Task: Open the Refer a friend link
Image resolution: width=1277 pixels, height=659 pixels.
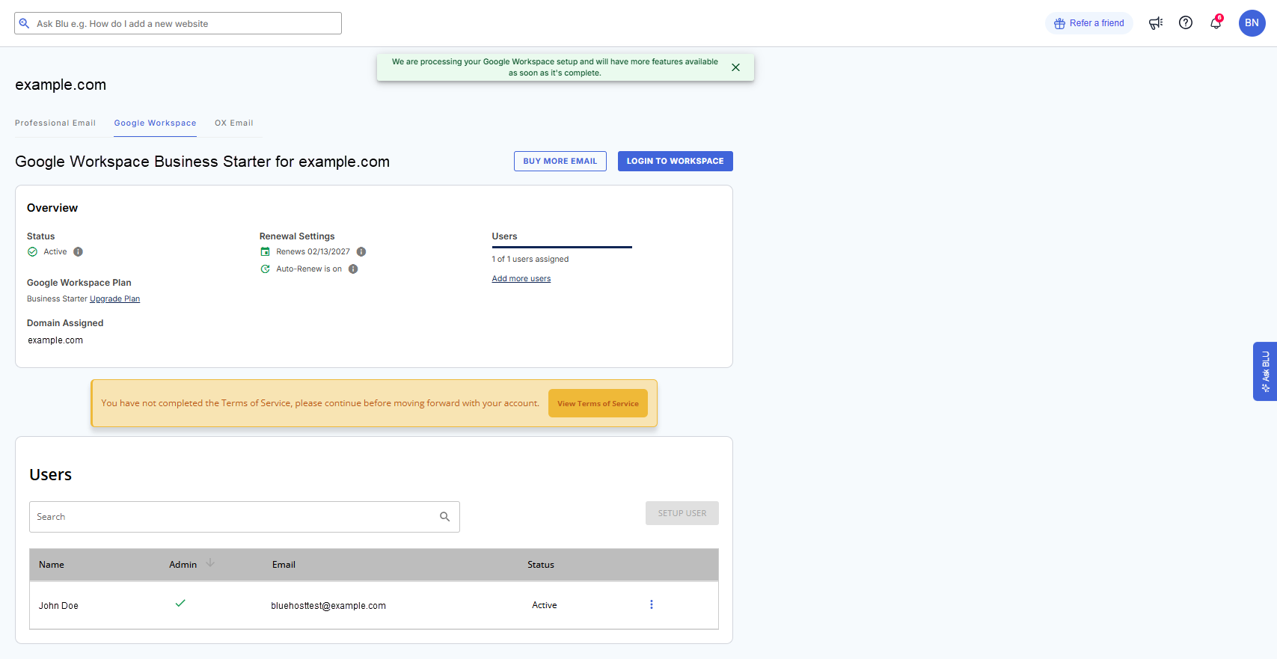Action: [x=1089, y=23]
